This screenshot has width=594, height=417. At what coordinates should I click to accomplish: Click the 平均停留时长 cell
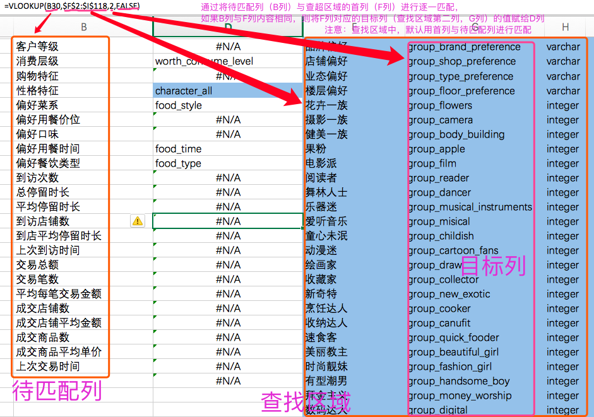coord(83,206)
